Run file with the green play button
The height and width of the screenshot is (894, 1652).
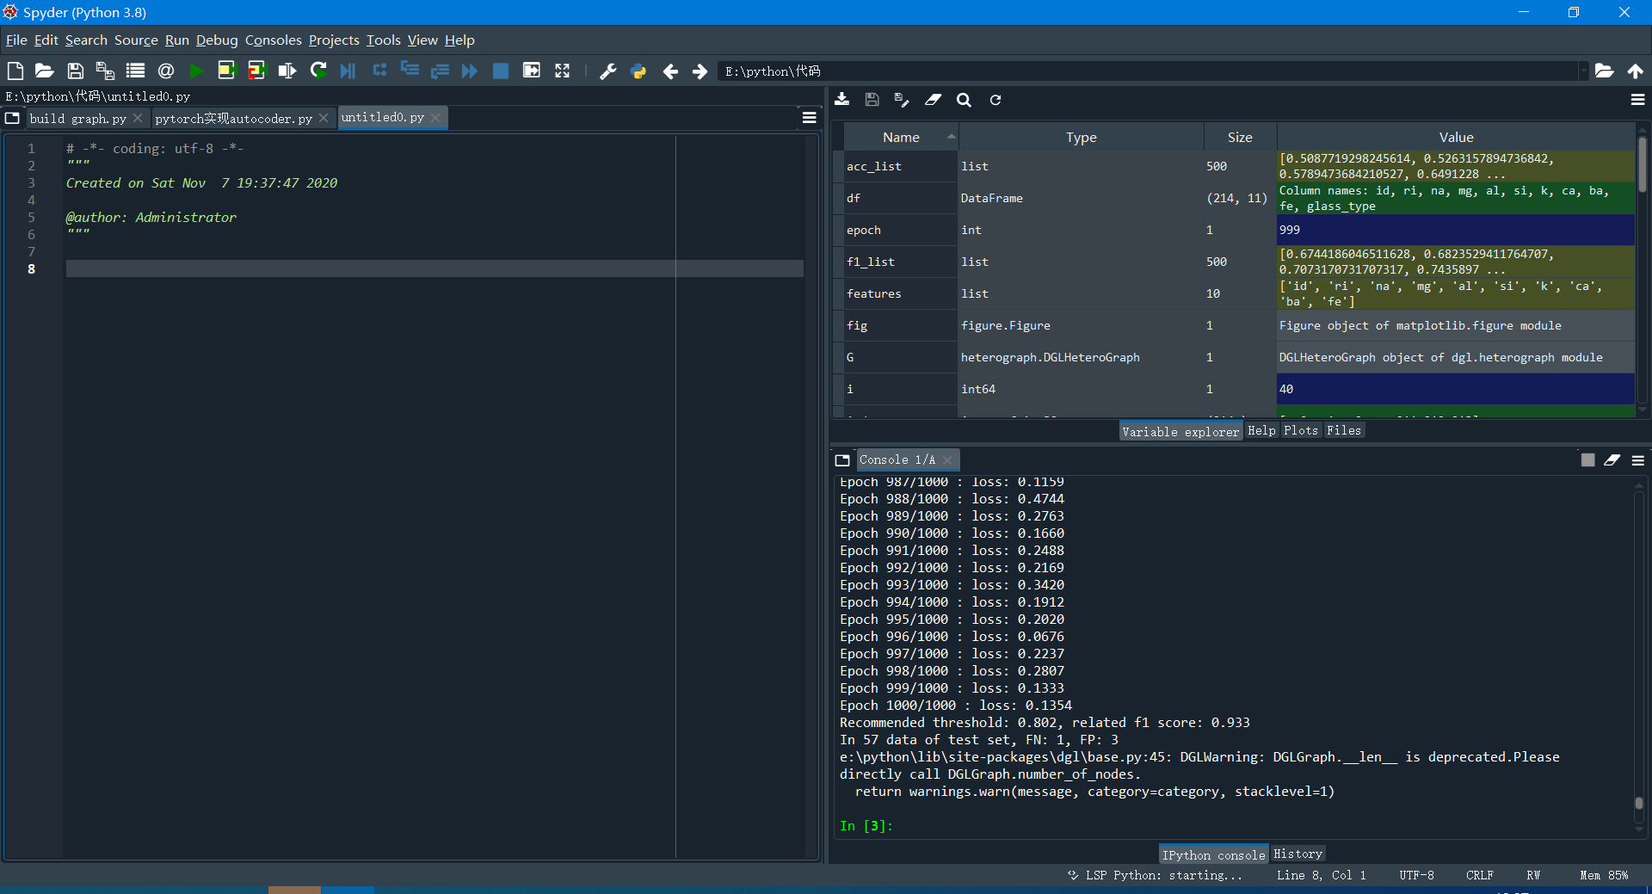tap(196, 71)
